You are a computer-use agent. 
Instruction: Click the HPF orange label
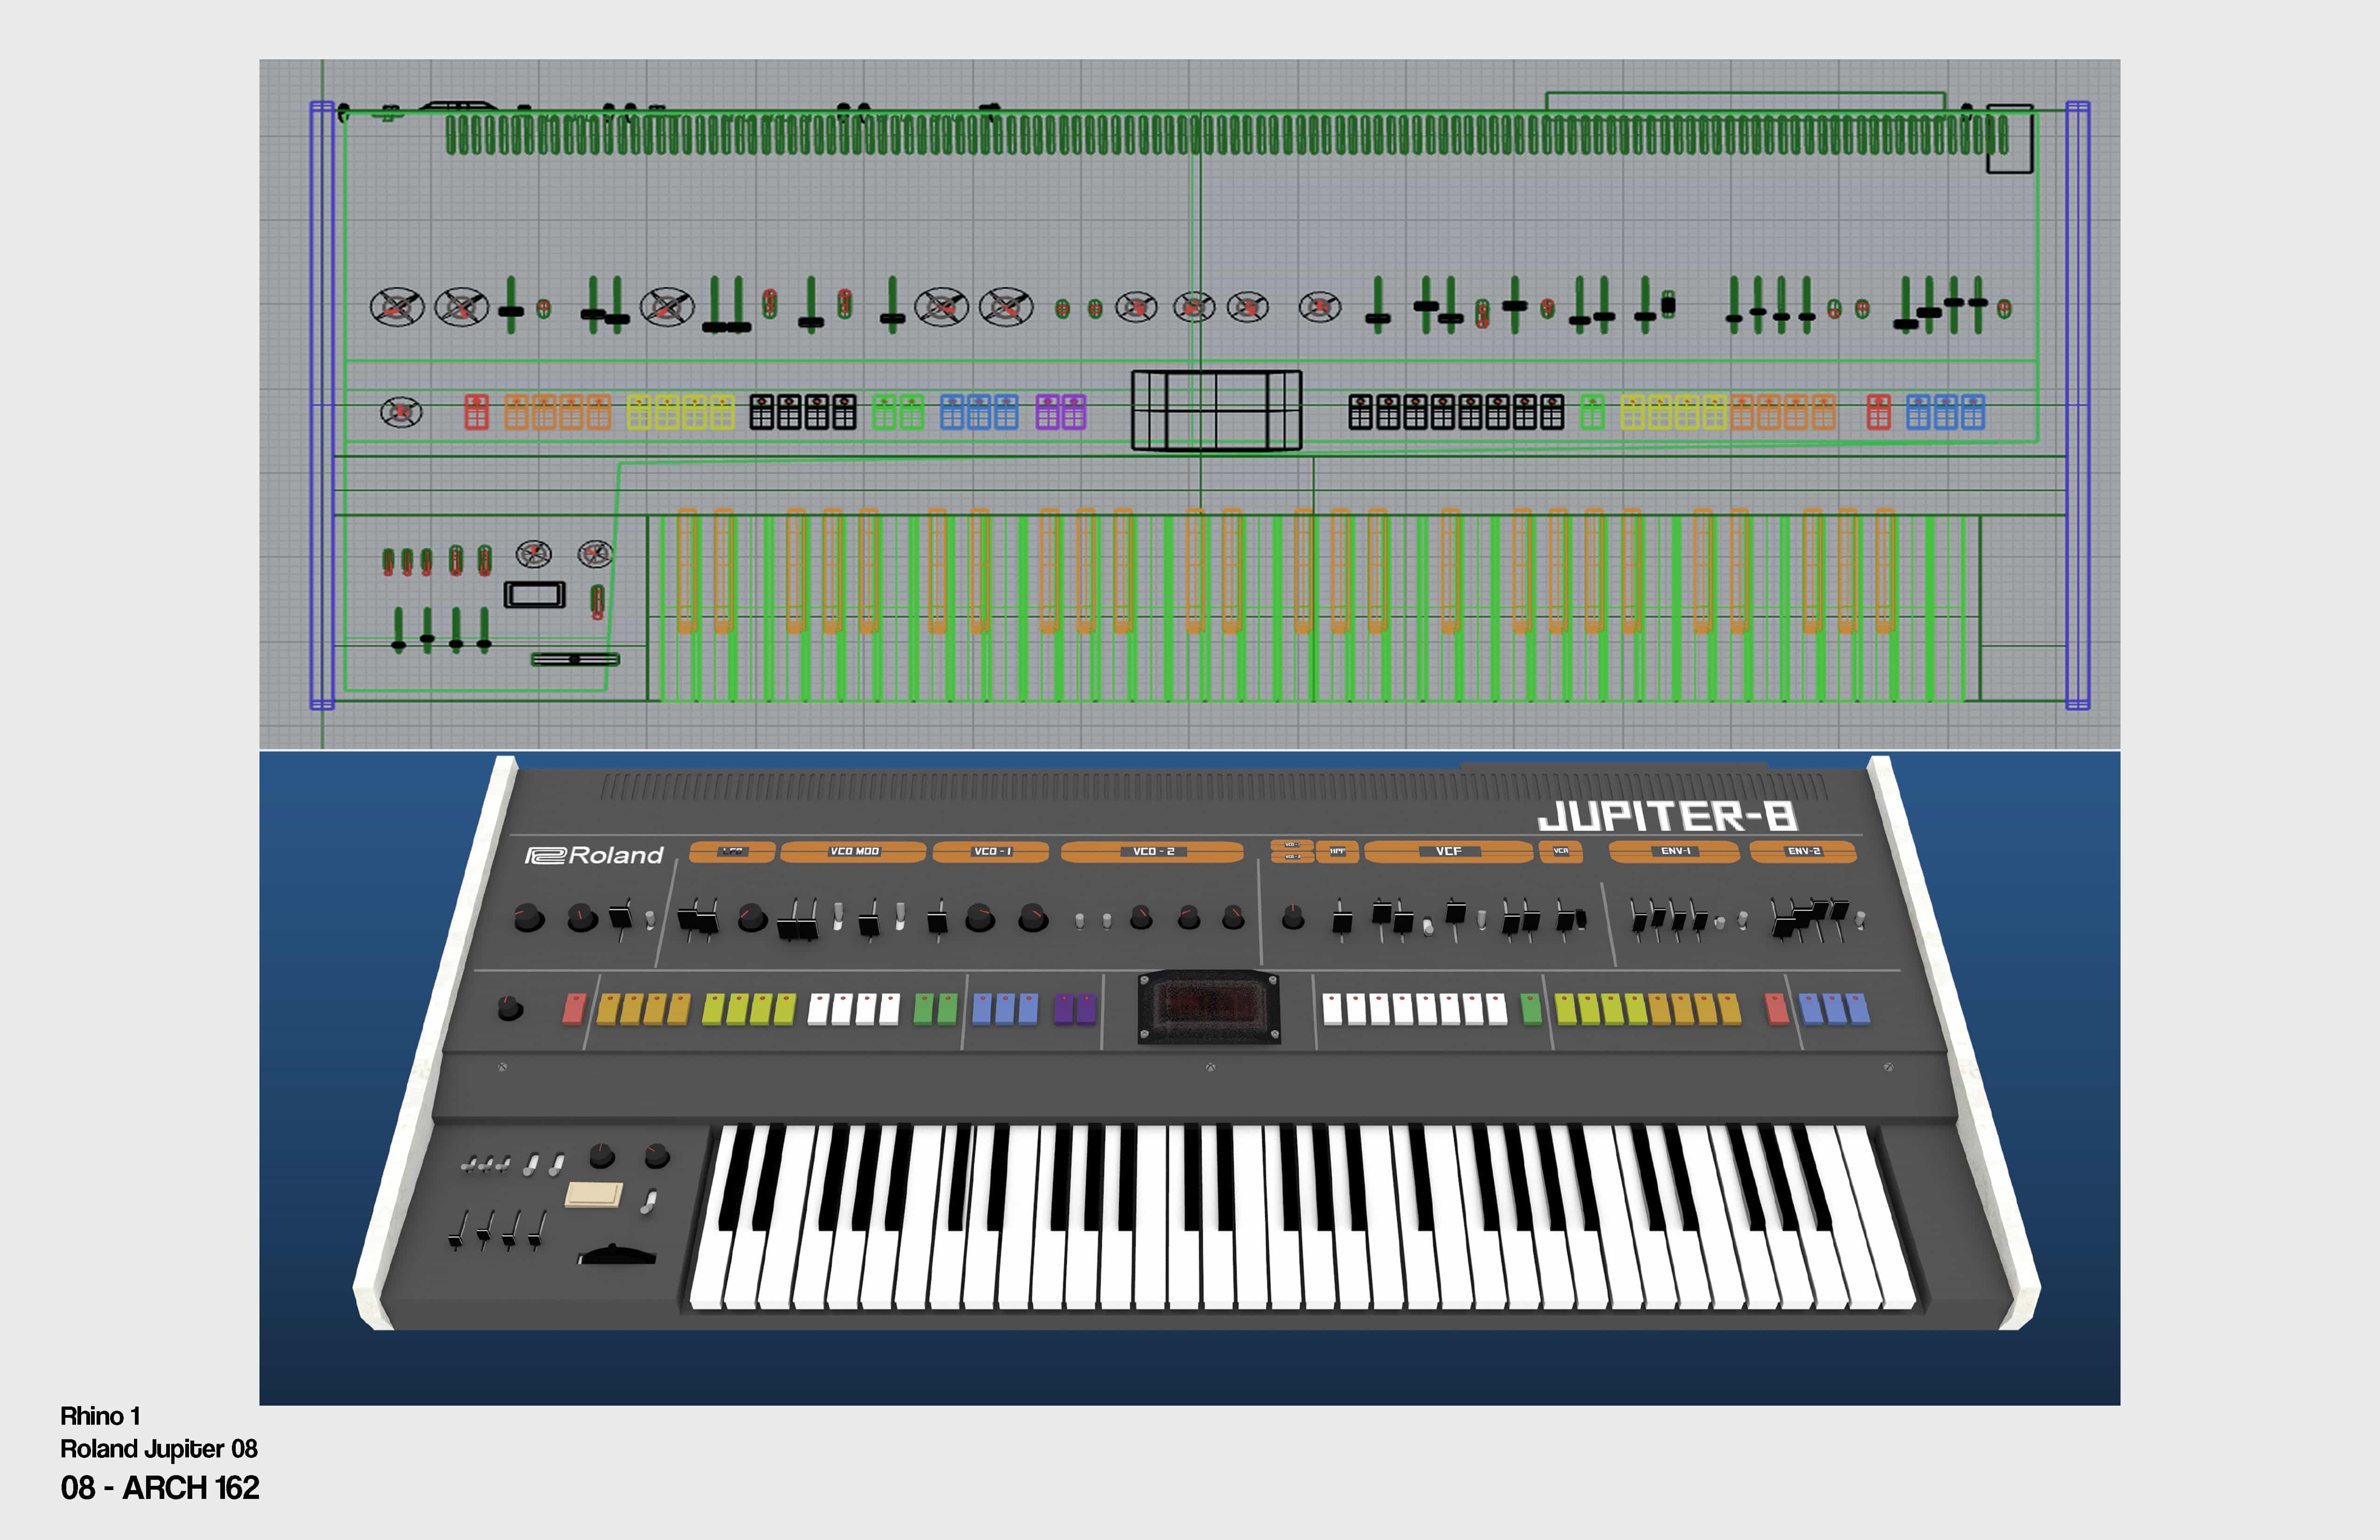click(1337, 851)
